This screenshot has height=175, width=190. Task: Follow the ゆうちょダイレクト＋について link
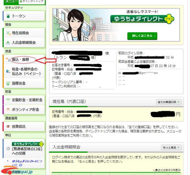27,163
